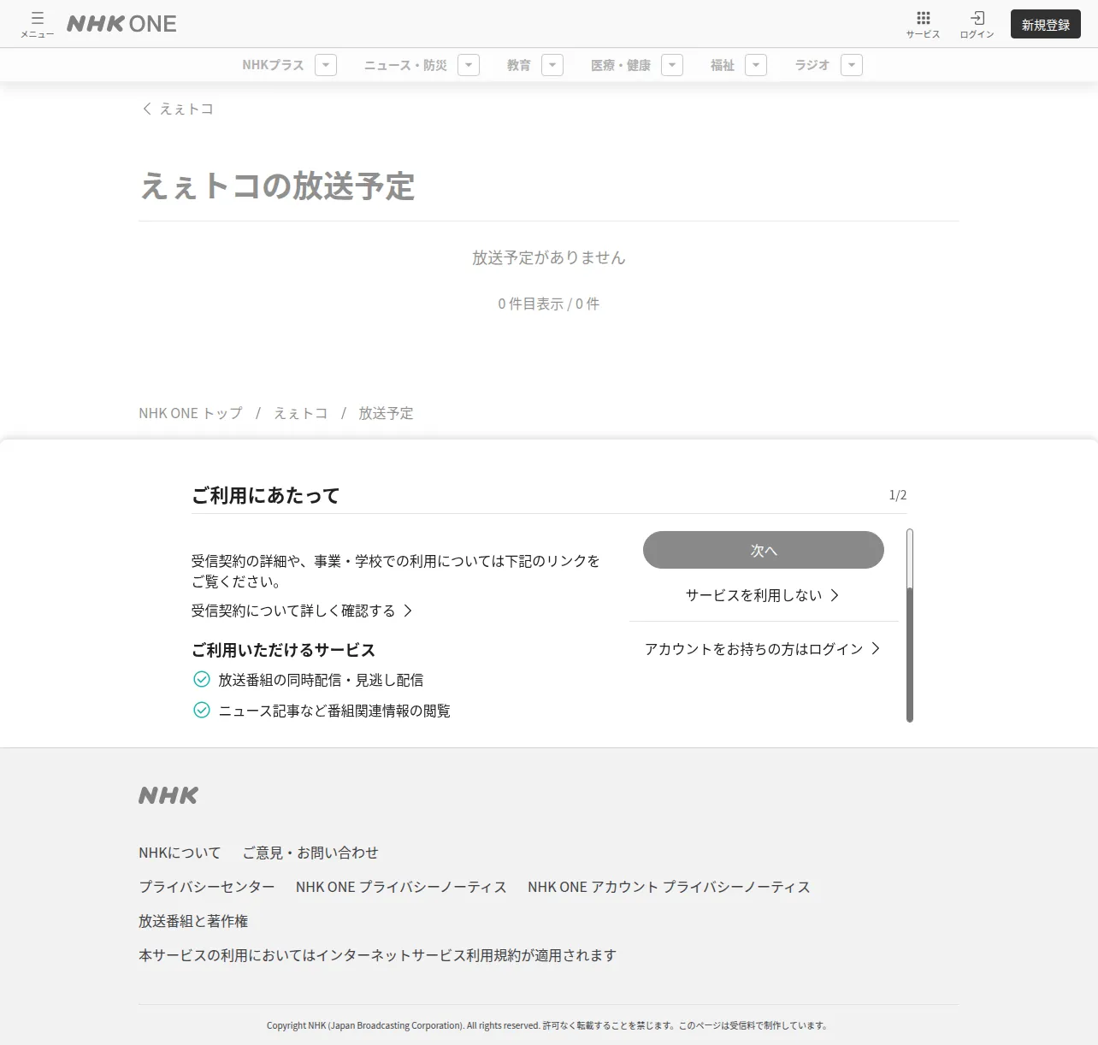Screen dimensions: 1098x1045
Task: Expand the 教育 dropdown arrow
Action: (552, 65)
